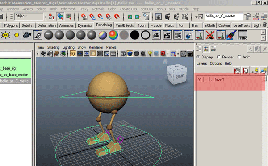Open layer editor Options menu
268x166 pixels.
pyautogui.click(x=216, y=63)
